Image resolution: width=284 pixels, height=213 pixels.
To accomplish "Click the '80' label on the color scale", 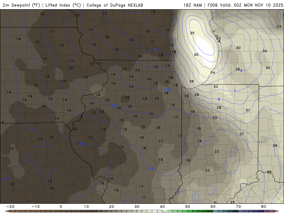I will [x=264, y=207].
